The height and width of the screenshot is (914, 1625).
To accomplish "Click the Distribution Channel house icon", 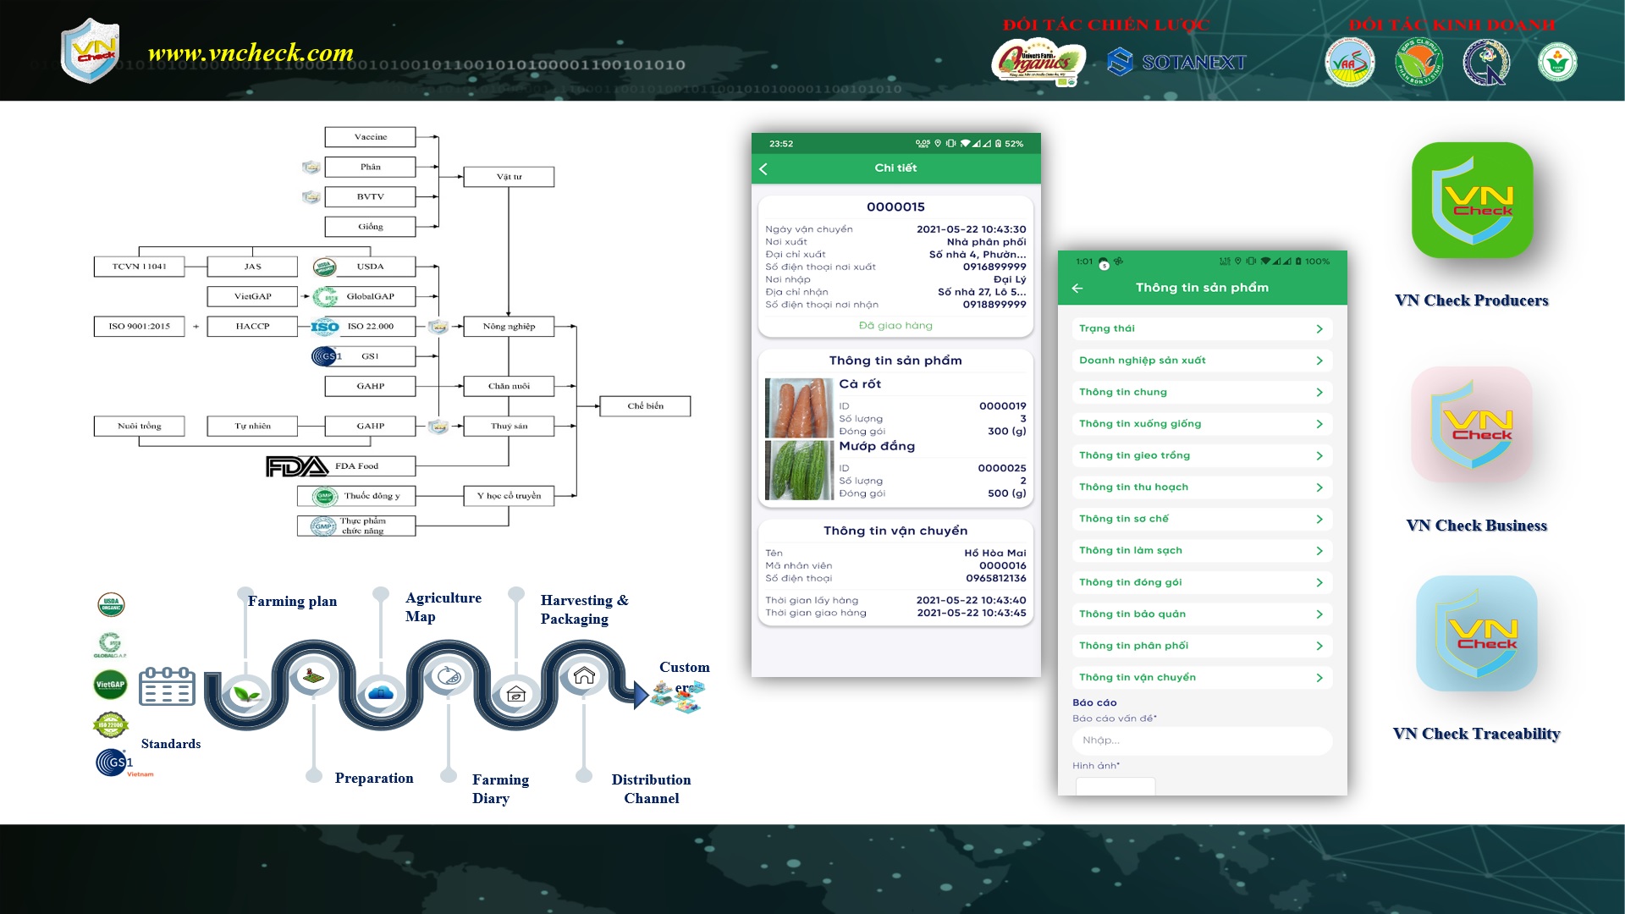I will (584, 675).
